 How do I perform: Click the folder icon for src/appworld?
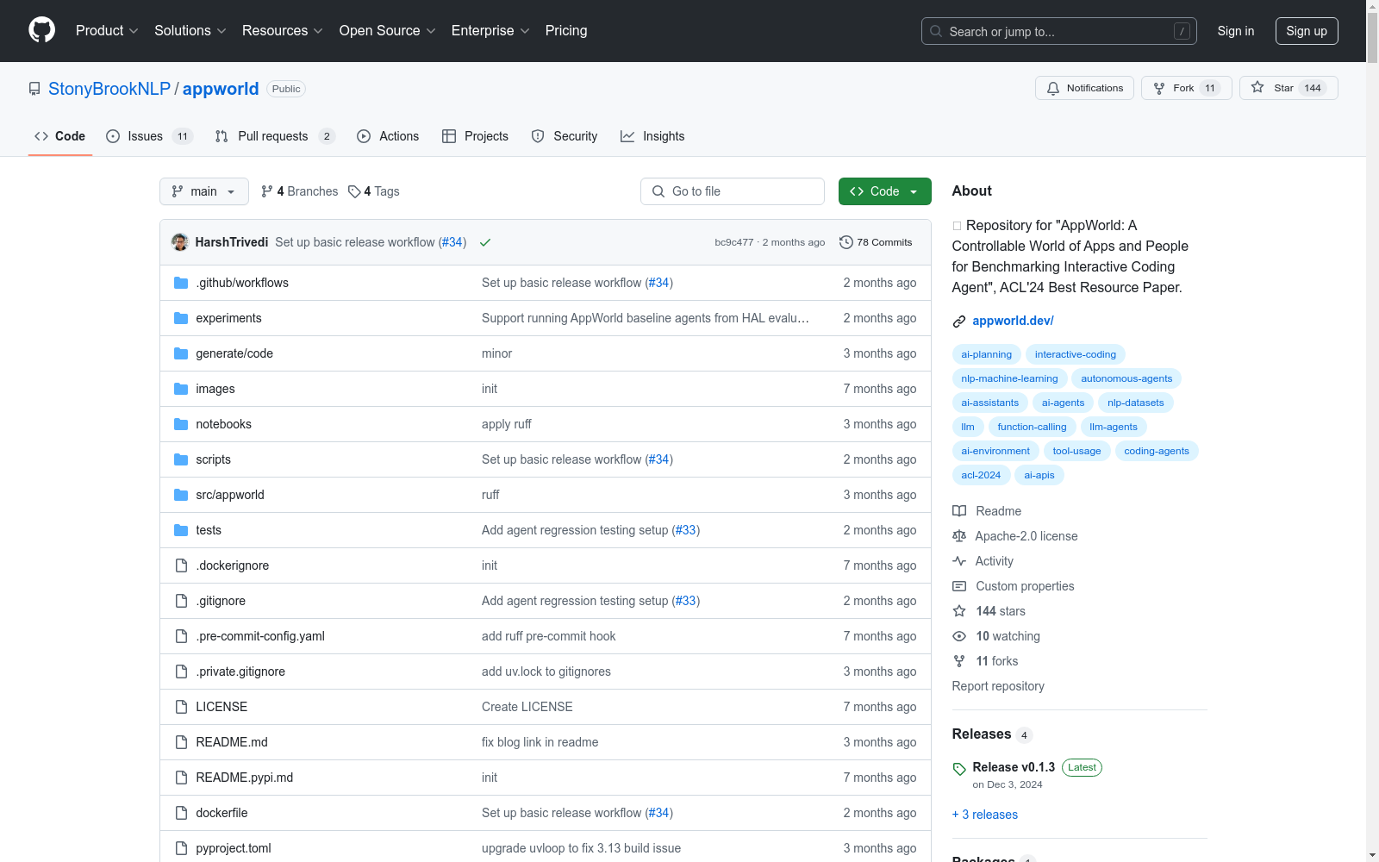tap(181, 495)
